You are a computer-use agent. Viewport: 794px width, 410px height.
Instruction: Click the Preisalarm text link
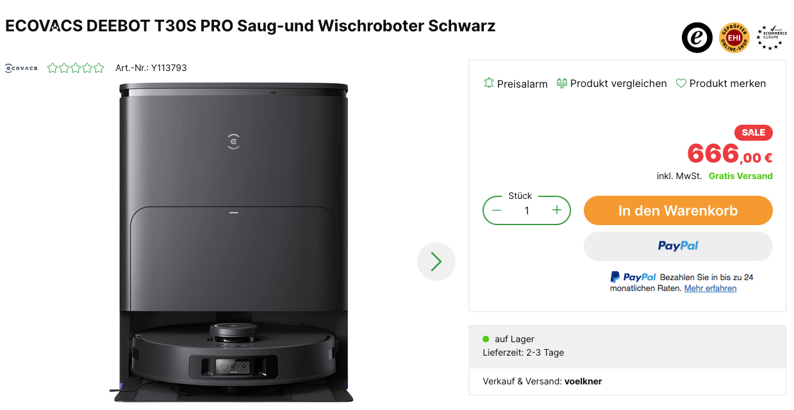click(522, 84)
